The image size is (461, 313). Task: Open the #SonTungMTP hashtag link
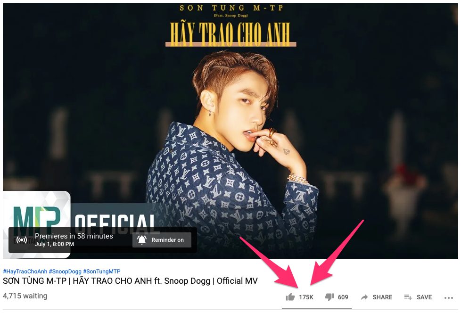(x=102, y=271)
